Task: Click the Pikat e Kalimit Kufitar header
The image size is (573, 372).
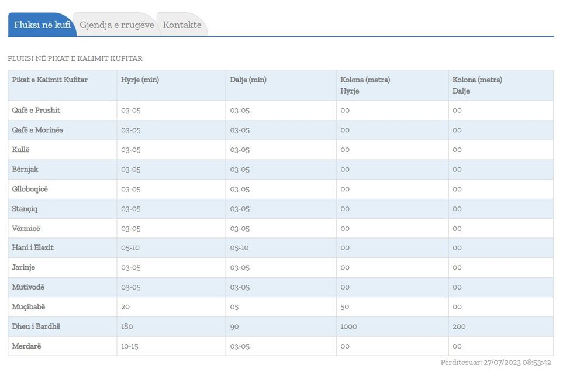Action: click(50, 80)
